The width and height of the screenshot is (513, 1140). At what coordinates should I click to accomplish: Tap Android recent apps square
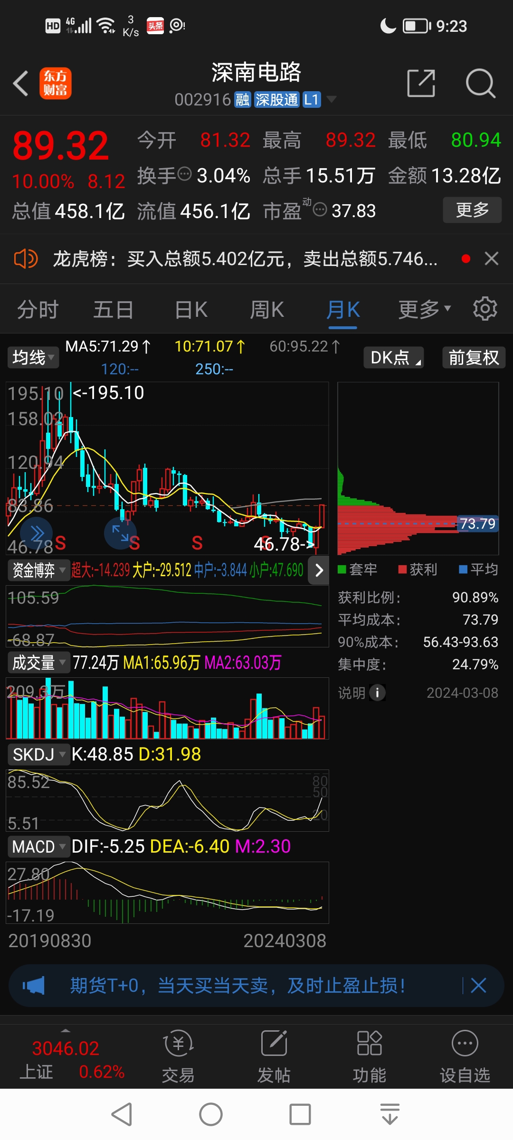pos(300,1114)
